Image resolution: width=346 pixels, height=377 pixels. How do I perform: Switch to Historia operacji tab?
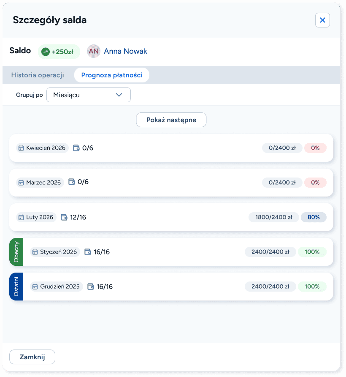tap(38, 75)
